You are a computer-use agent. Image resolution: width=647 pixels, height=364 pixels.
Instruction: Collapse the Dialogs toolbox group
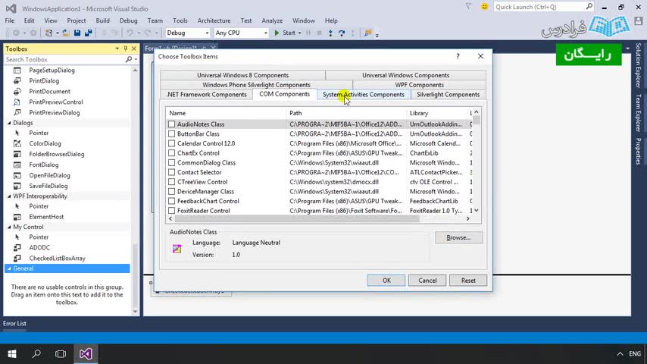(10, 123)
